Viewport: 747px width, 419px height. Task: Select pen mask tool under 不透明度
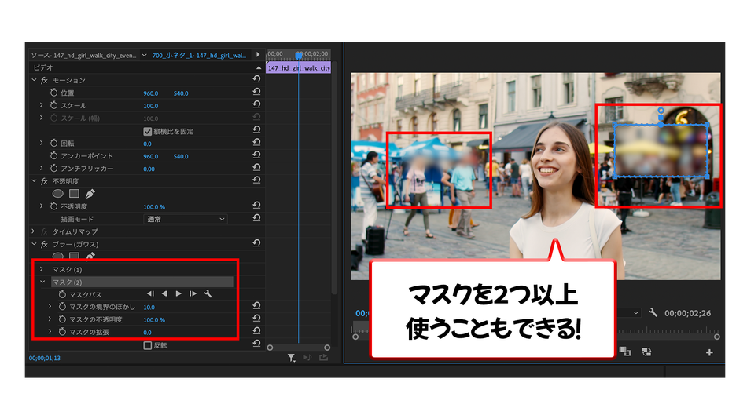click(90, 194)
